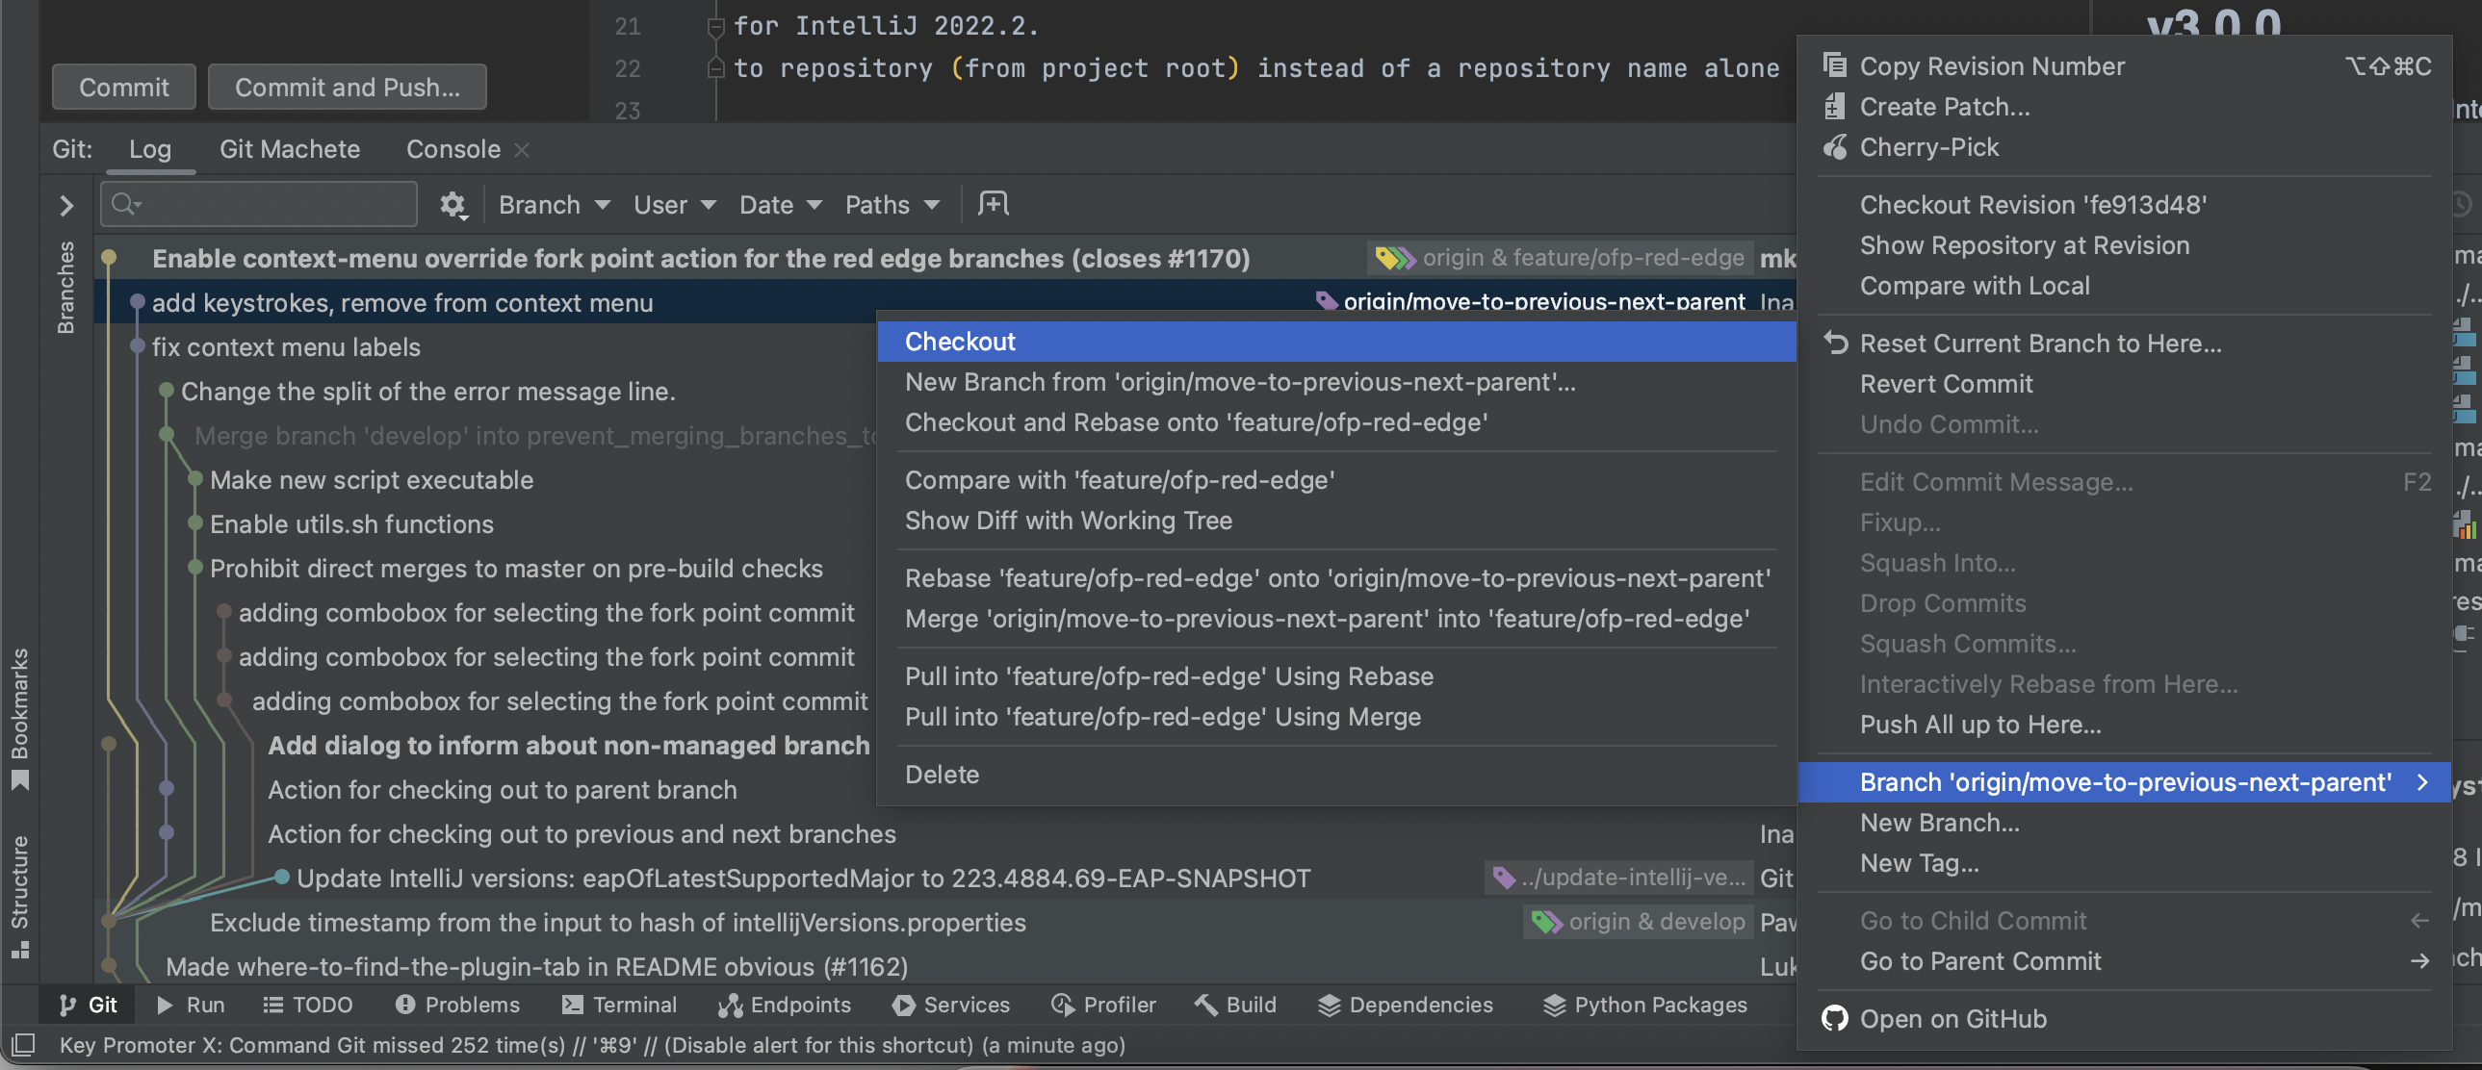Screen dimensions: 2482x1070
Task: Open the Endpoints tool window
Action: click(785, 1005)
